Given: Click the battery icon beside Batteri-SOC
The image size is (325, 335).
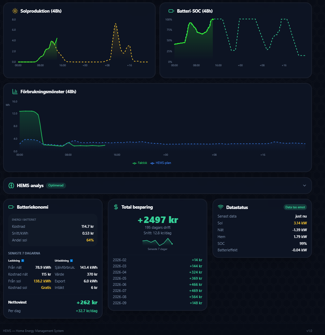Looking at the screenshot, I should click(x=171, y=11).
